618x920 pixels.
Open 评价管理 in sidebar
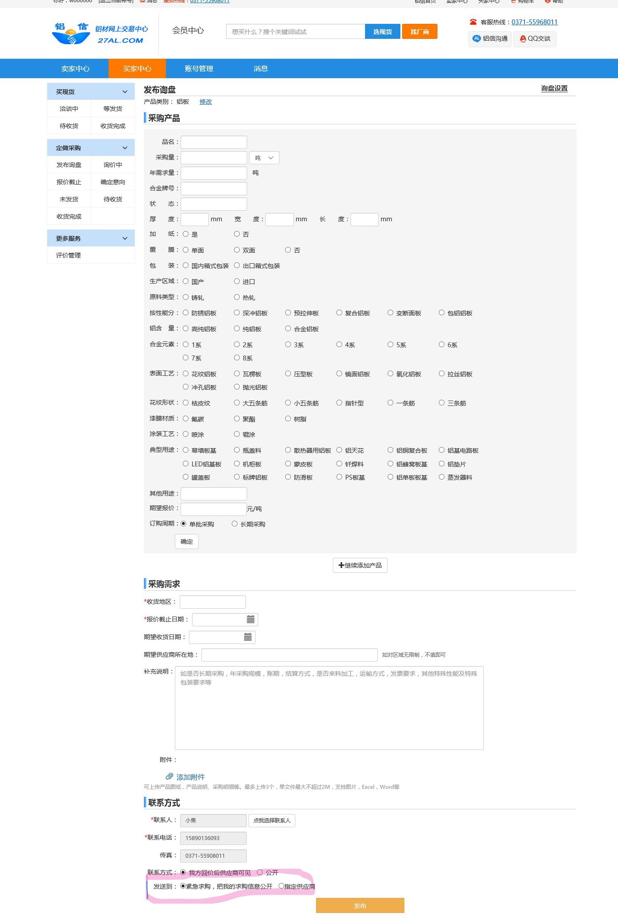tap(68, 255)
